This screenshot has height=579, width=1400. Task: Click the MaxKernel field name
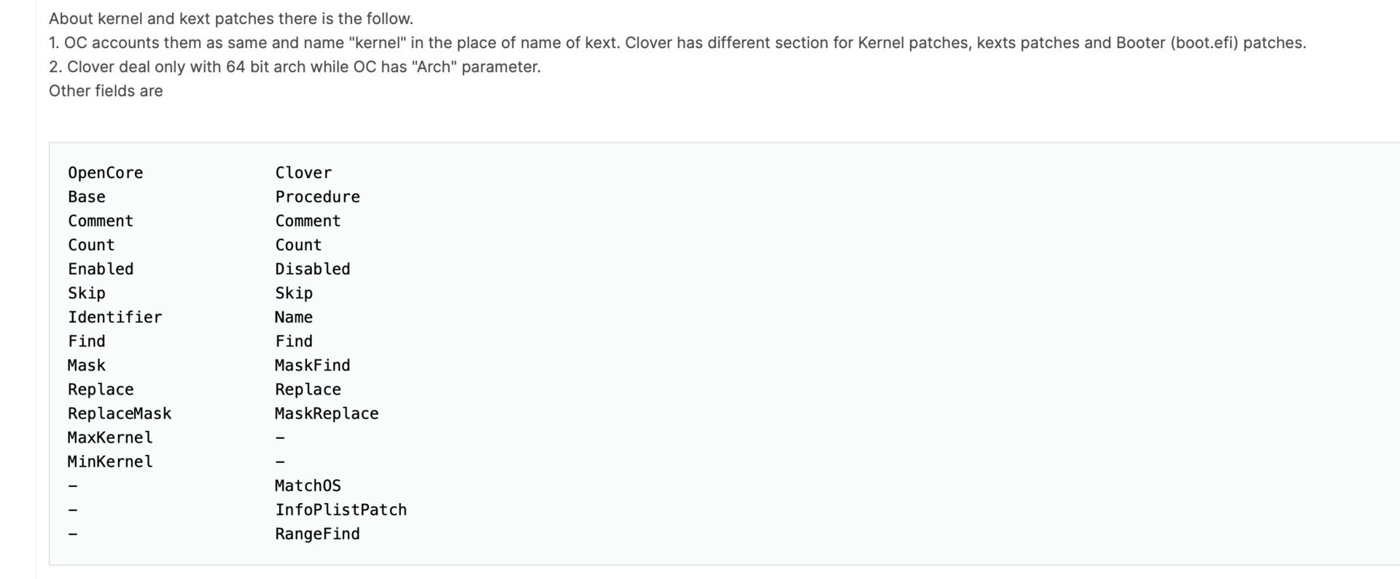110,438
